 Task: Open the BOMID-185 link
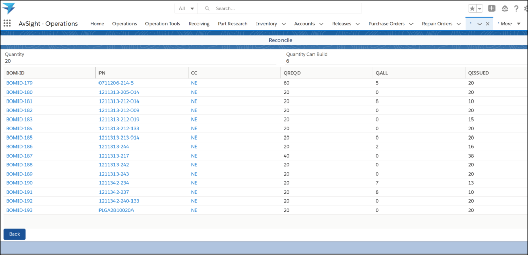pos(20,138)
